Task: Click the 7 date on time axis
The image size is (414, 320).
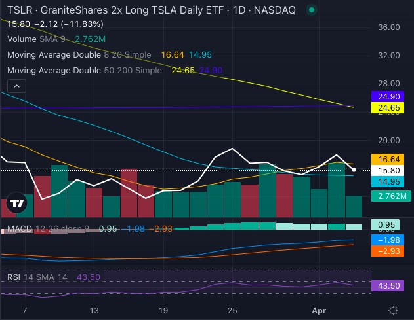Action: (25, 311)
